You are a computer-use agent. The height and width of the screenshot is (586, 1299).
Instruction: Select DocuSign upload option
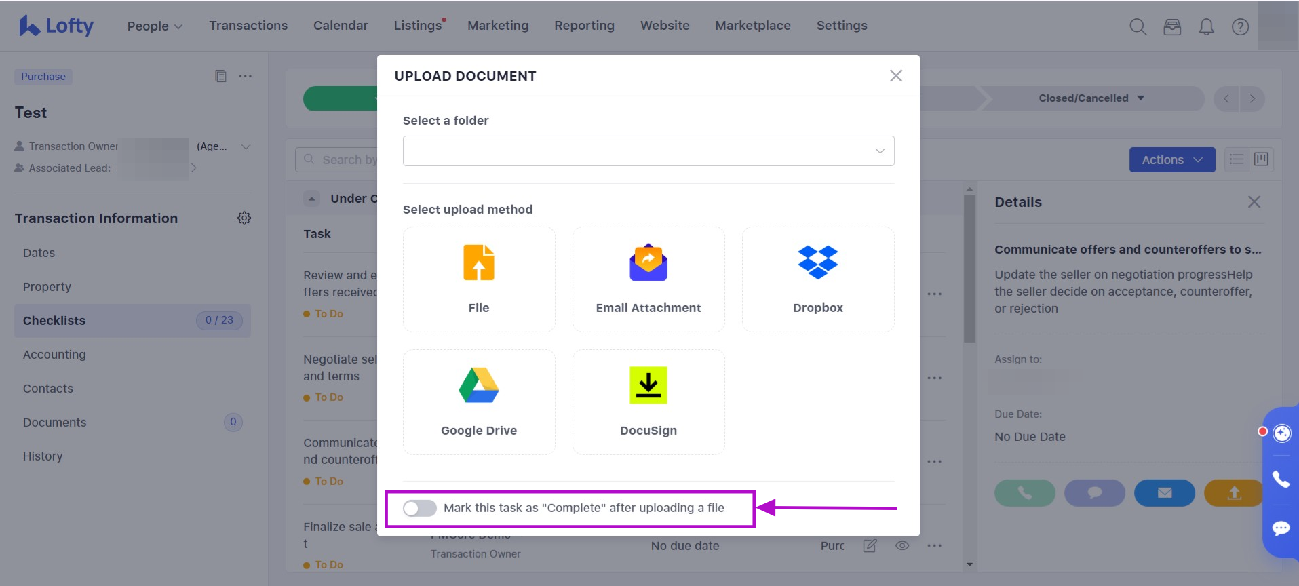tap(648, 402)
